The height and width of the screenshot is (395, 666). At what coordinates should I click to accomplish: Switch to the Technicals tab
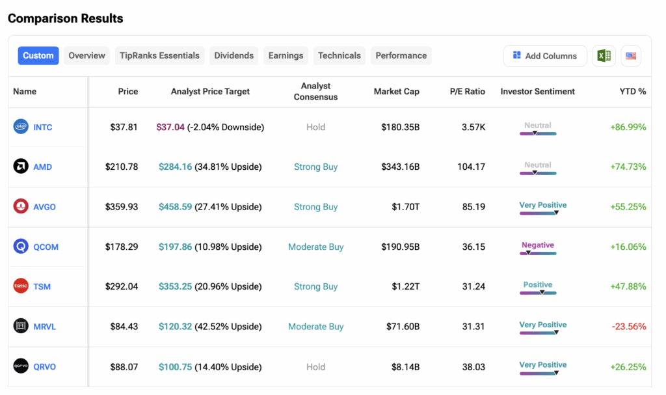(339, 55)
